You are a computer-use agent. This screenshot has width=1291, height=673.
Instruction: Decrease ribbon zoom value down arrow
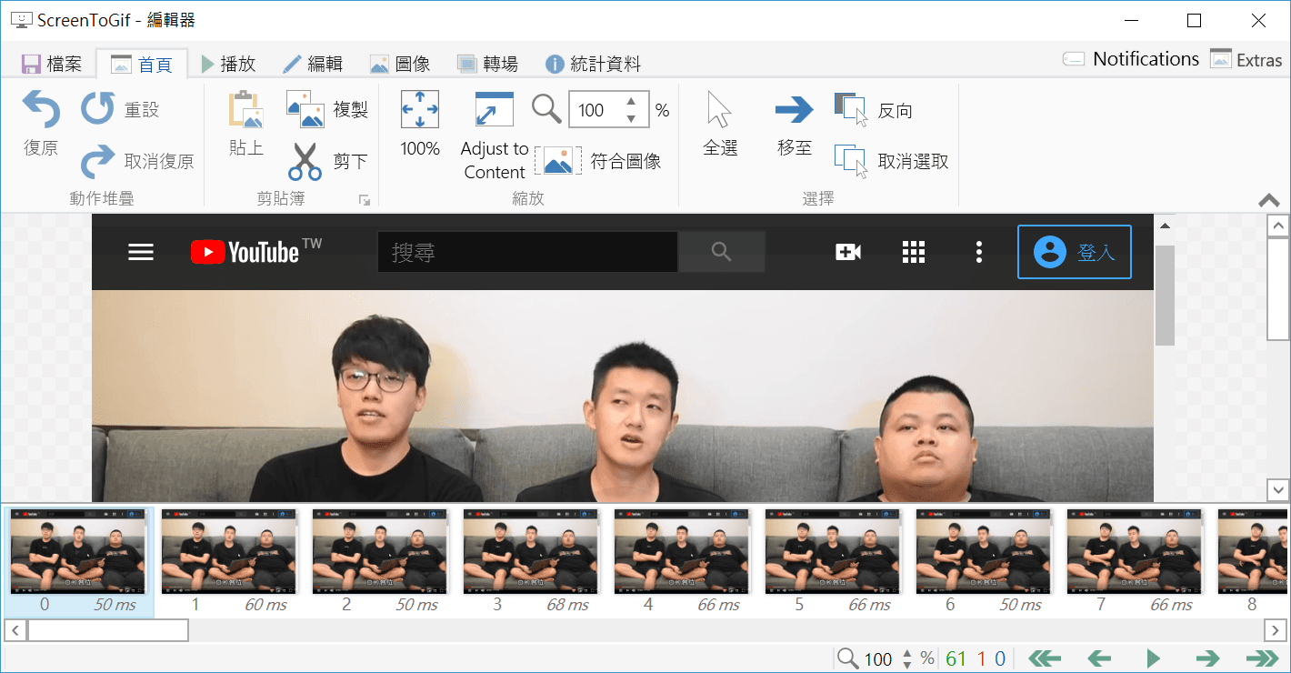[x=631, y=118]
